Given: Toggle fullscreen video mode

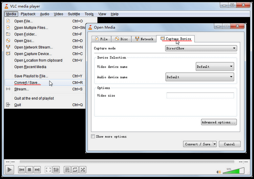Looking at the screenshot, I should pos(48,170).
